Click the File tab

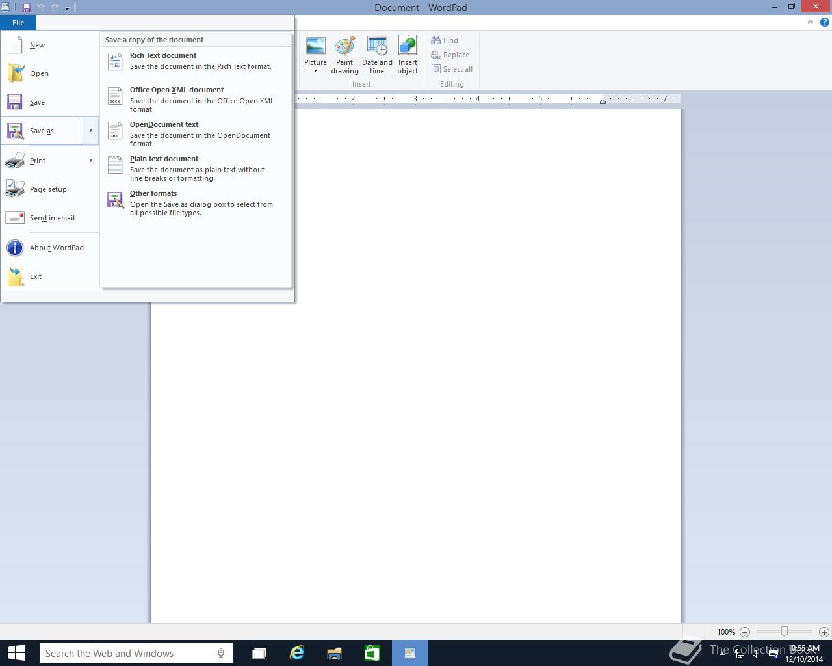point(18,23)
